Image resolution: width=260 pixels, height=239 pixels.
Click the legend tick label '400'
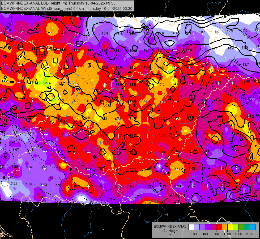pos(205,234)
